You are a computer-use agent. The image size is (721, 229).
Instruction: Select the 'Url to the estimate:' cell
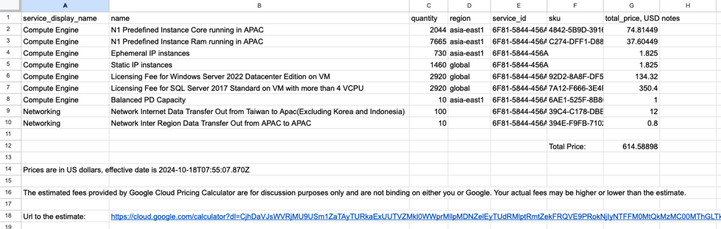[65, 217]
